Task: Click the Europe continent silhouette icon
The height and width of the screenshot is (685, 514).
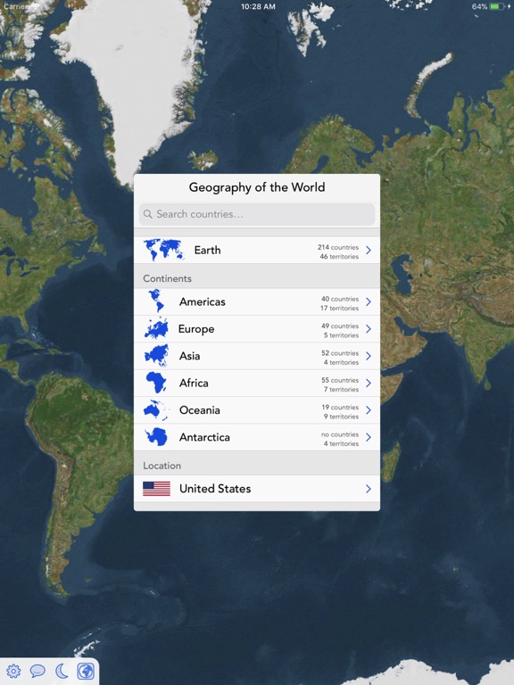Action: pos(156,328)
